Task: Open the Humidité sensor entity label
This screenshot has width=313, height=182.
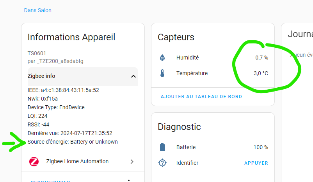Action: click(x=187, y=58)
